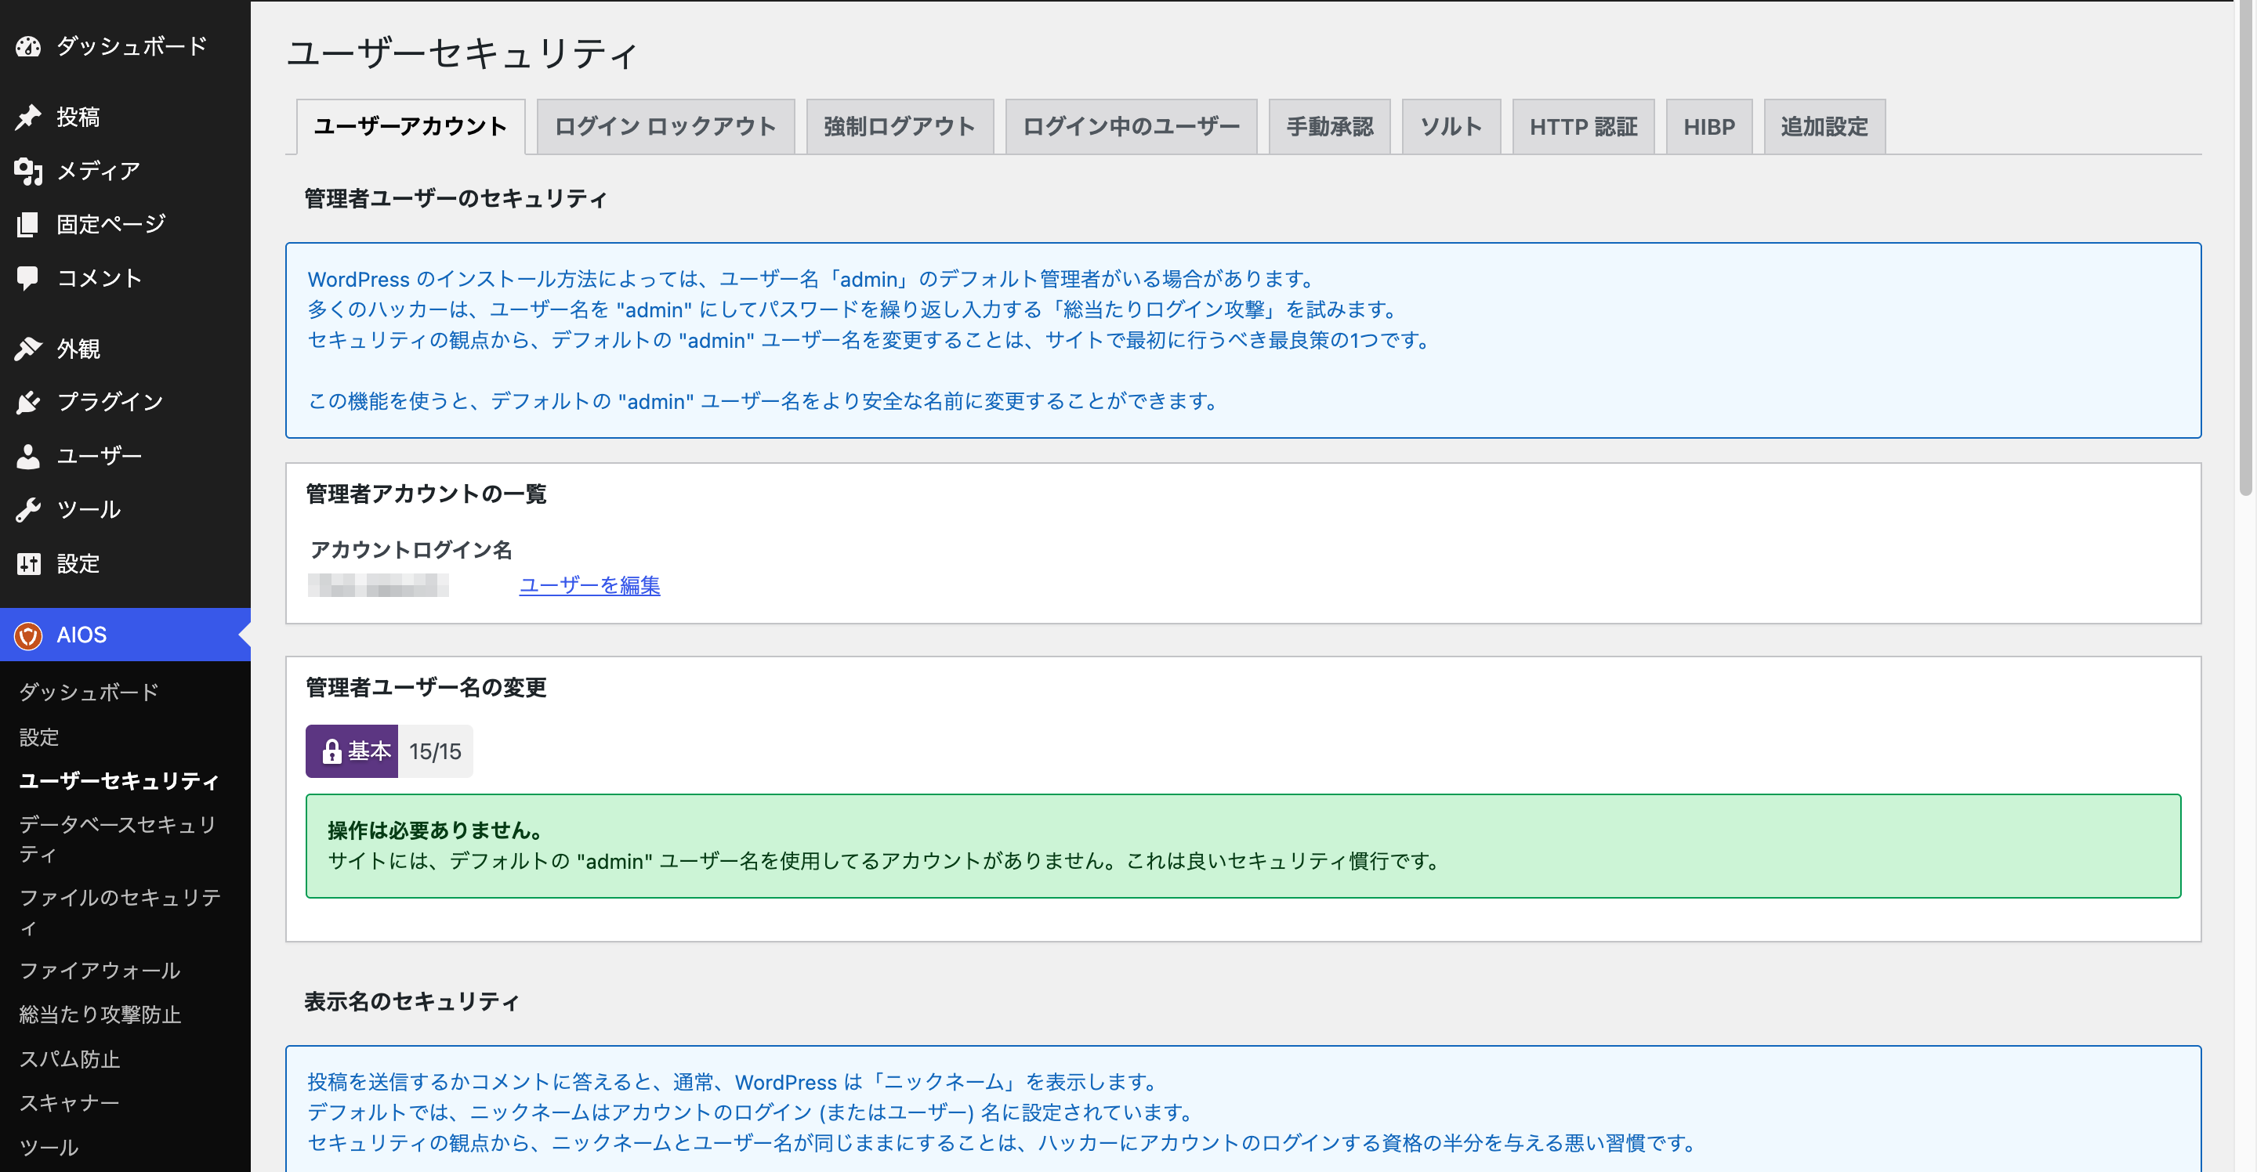Open データベースセキュリティ submenu item
This screenshot has height=1172, width=2257.
click(118, 839)
